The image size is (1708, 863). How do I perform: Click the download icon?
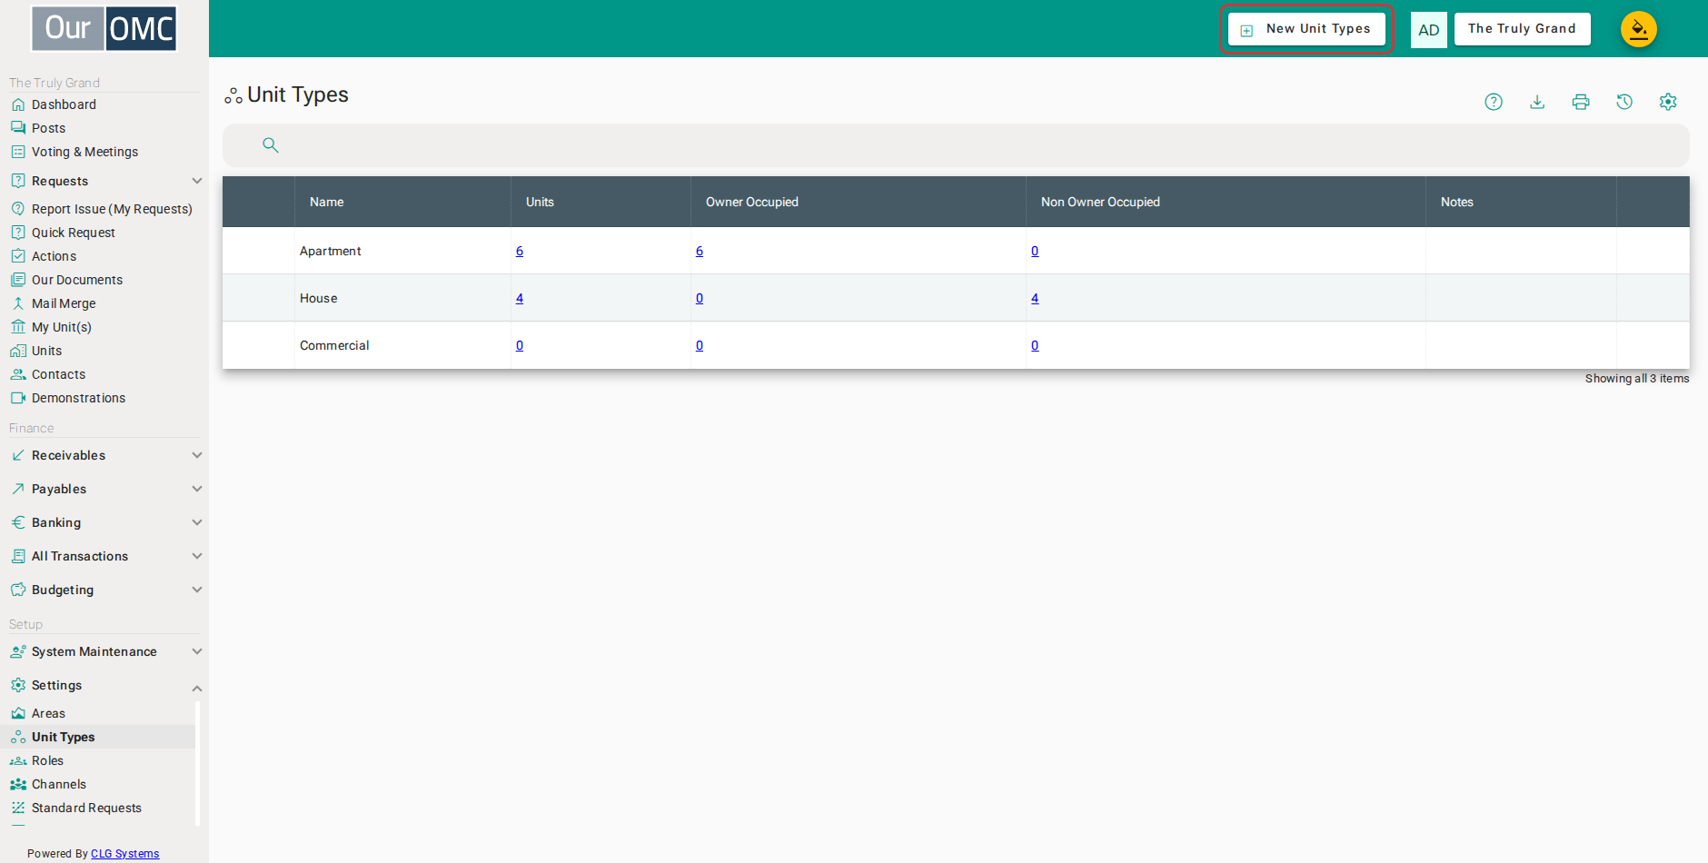pos(1537,102)
